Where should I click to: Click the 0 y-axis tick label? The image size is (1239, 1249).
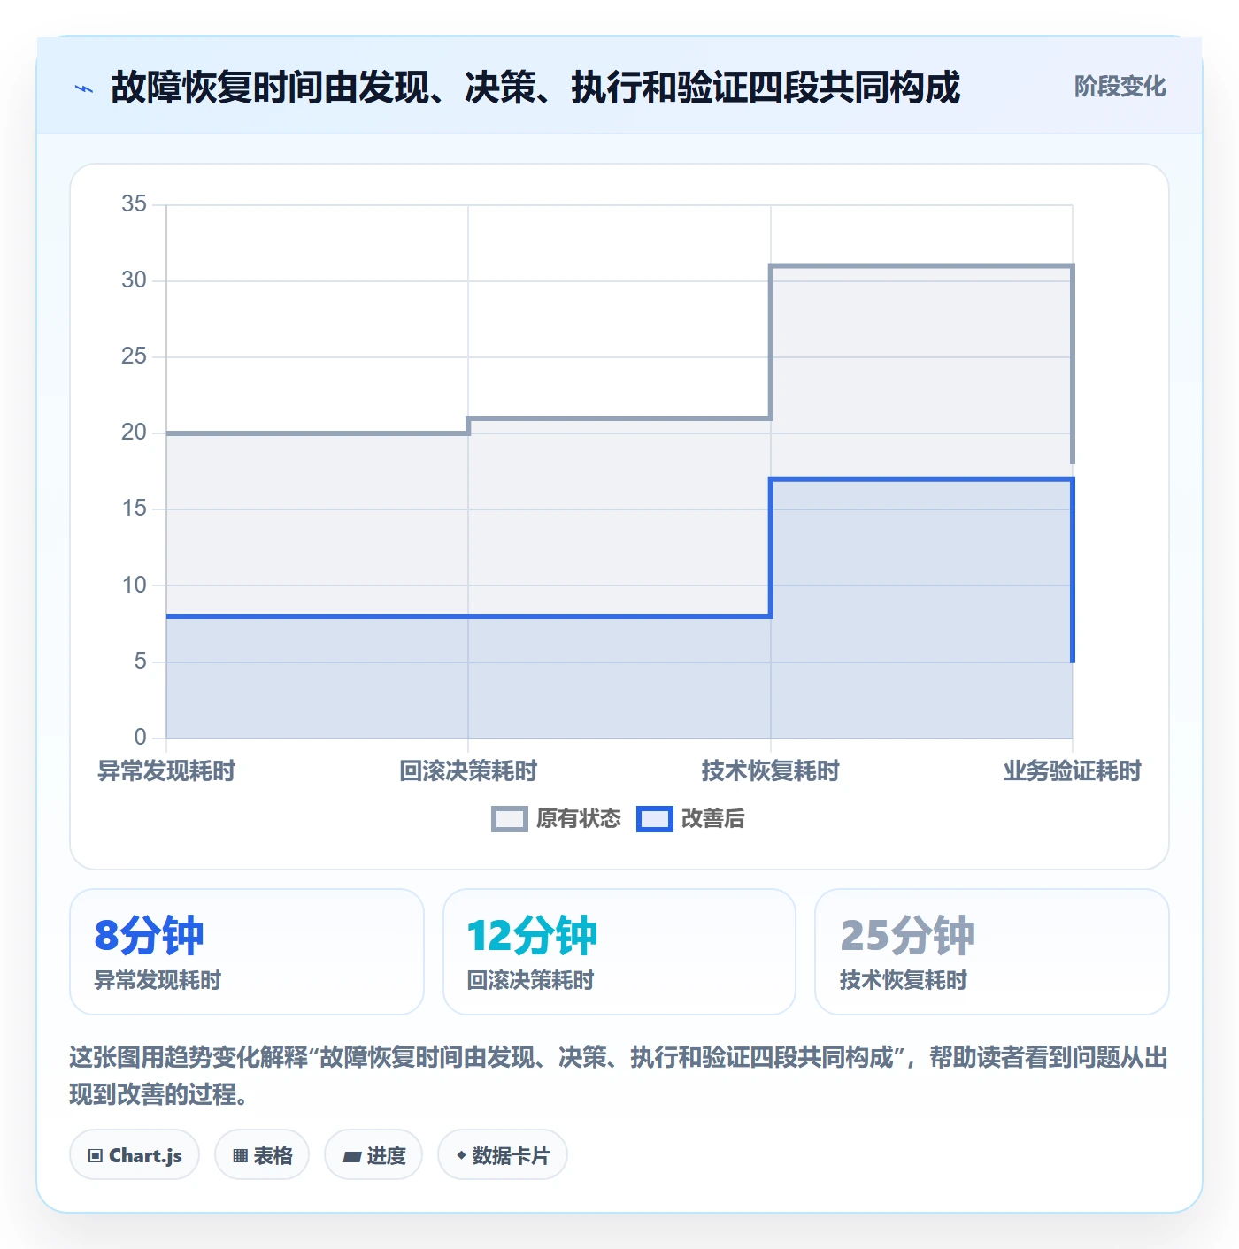(141, 738)
